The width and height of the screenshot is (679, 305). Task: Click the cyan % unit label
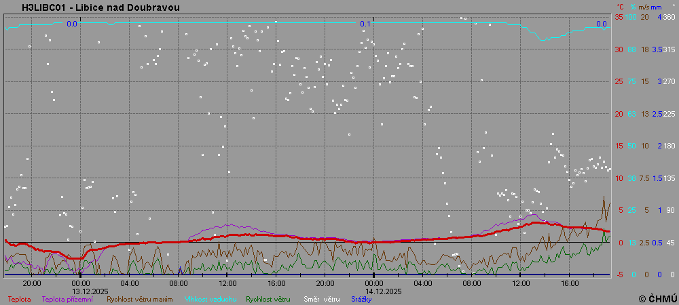pyautogui.click(x=632, y=6)
